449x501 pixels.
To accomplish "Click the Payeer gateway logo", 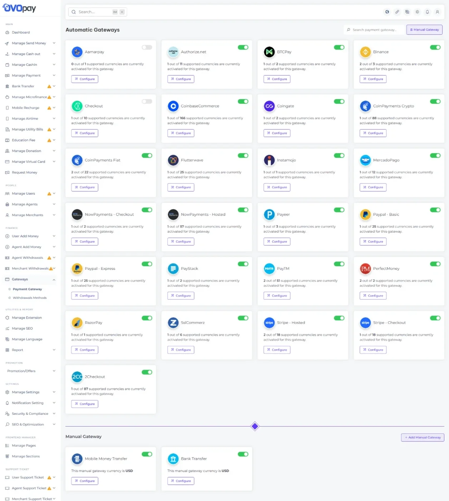I will click(269, 214).
